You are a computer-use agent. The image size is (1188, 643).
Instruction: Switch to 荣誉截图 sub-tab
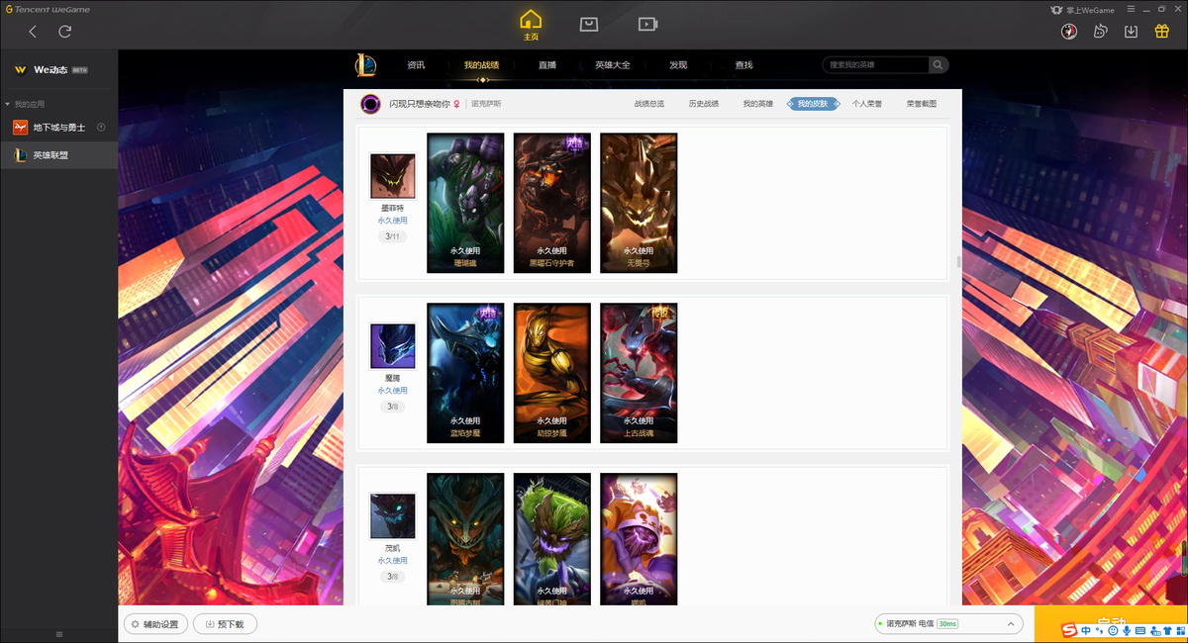[x=922, y=103]
